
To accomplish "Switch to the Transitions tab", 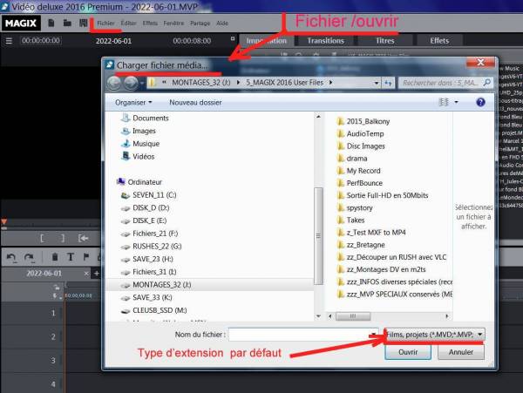I will point(324,40).
